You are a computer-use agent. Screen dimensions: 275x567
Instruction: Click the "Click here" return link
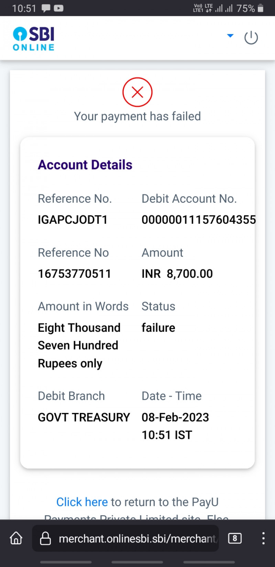pyautogui.click(x=82, y=502)
